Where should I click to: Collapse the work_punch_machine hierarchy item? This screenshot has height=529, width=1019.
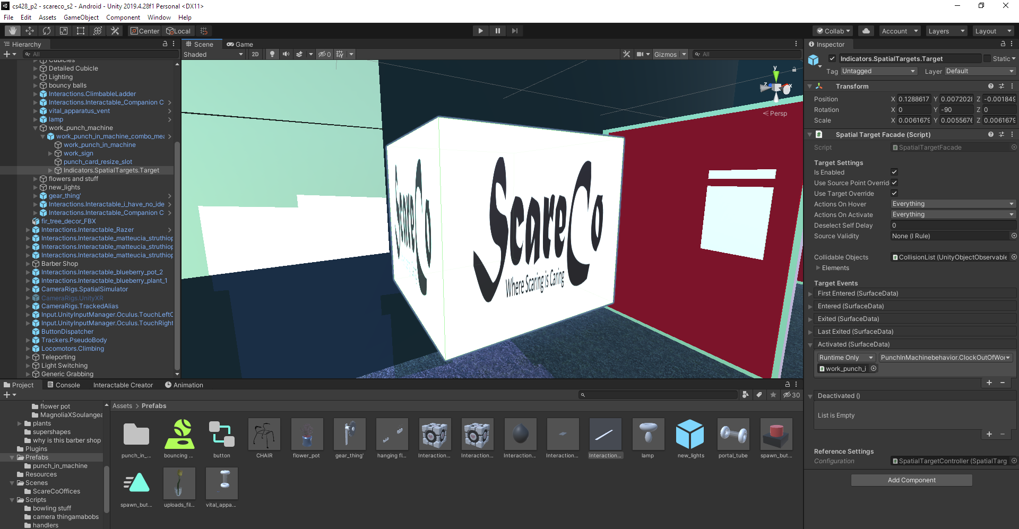[x=36, y=128]
